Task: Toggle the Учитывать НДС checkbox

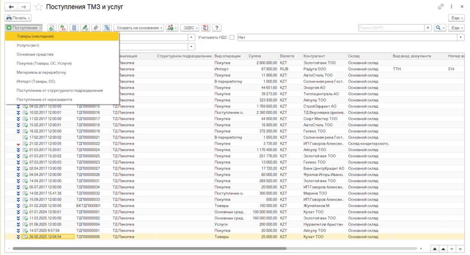Action: click(x=232, y=38)
